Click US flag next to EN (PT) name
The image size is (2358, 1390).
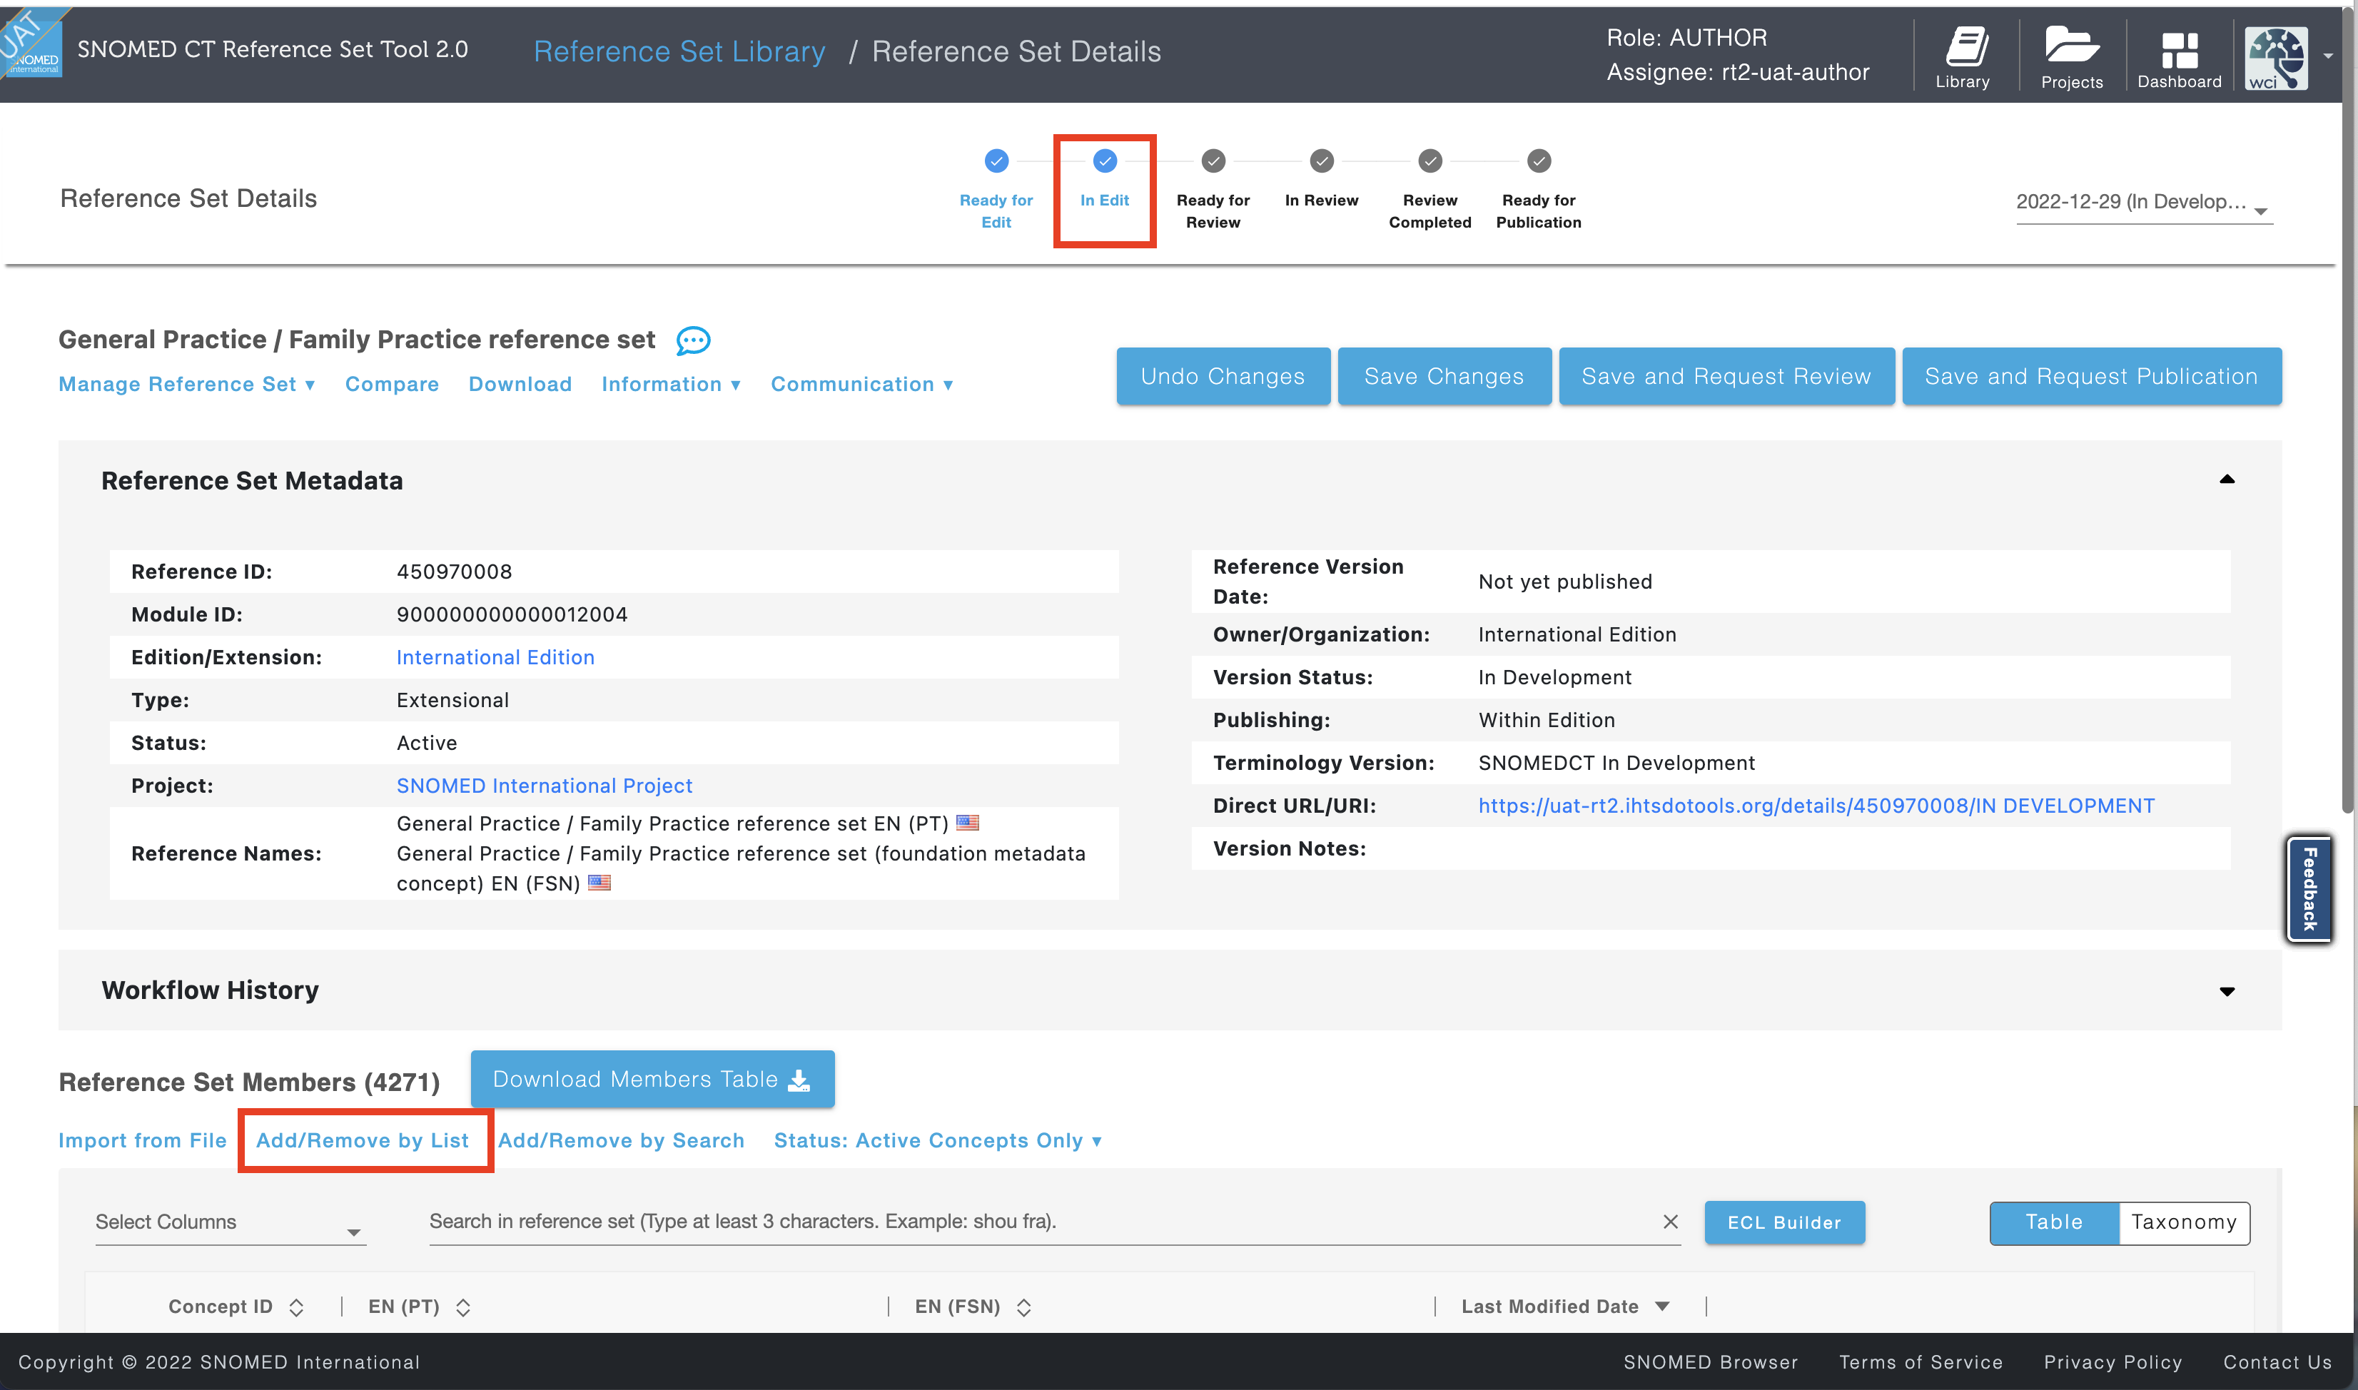(967, 823)
